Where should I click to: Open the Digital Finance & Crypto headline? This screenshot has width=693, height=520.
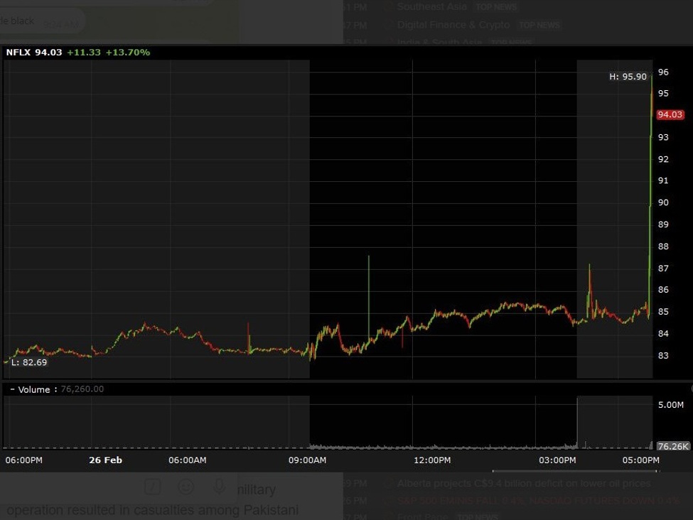453,25
